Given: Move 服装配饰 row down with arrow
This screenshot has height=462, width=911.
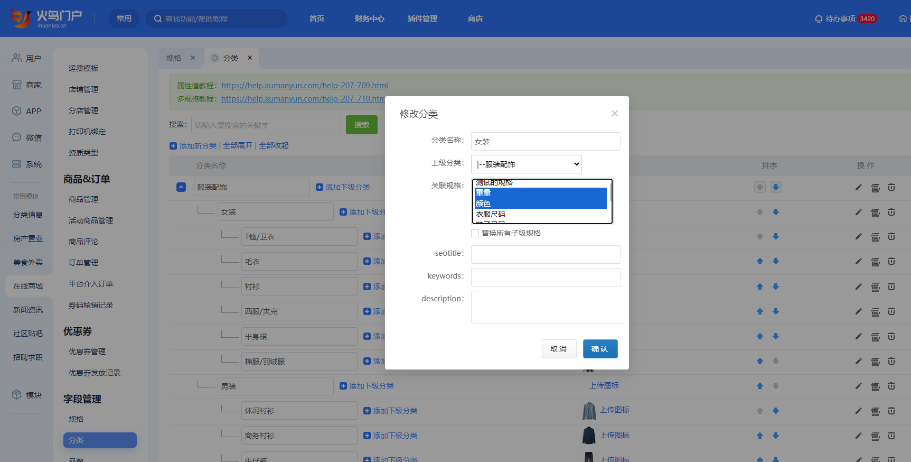Looking at the screenshot, I should click(x=776, y=187).
